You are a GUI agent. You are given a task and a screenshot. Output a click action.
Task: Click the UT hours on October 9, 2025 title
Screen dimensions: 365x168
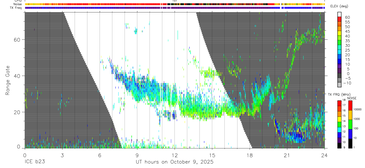(174, 162)
